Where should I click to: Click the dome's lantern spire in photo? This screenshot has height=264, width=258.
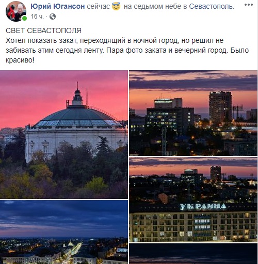coord(77,94)
